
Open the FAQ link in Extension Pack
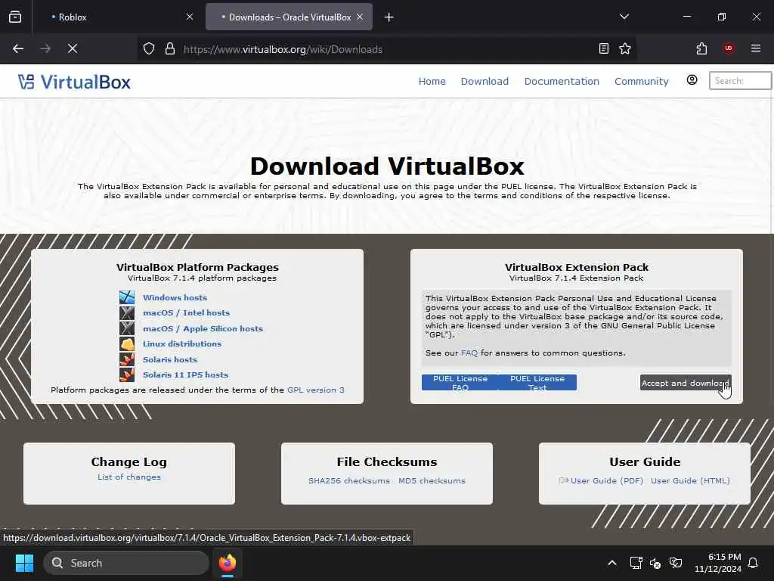pyautogui.click(x=469, y=353)
